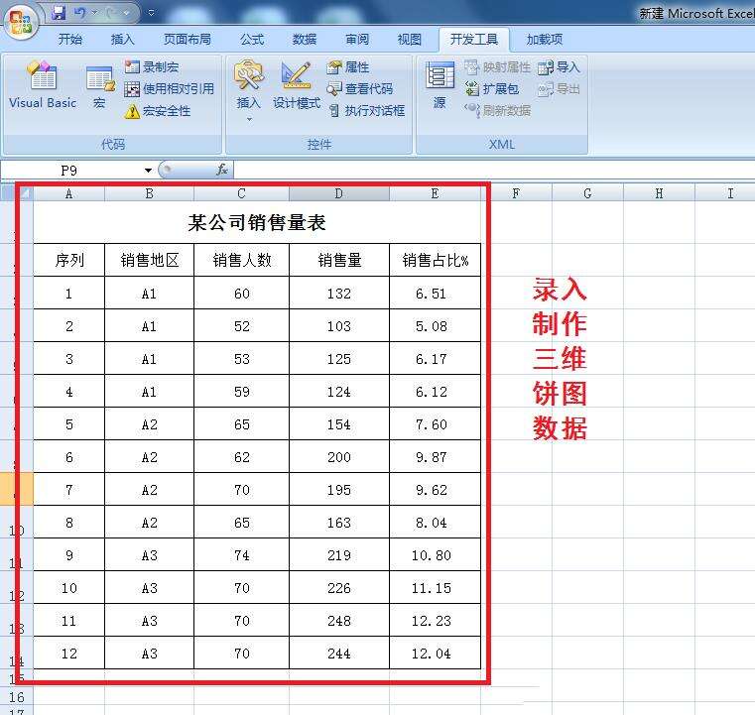Click the select-all corner button
This screenshot has height=715, width=755.
point(25,193)
